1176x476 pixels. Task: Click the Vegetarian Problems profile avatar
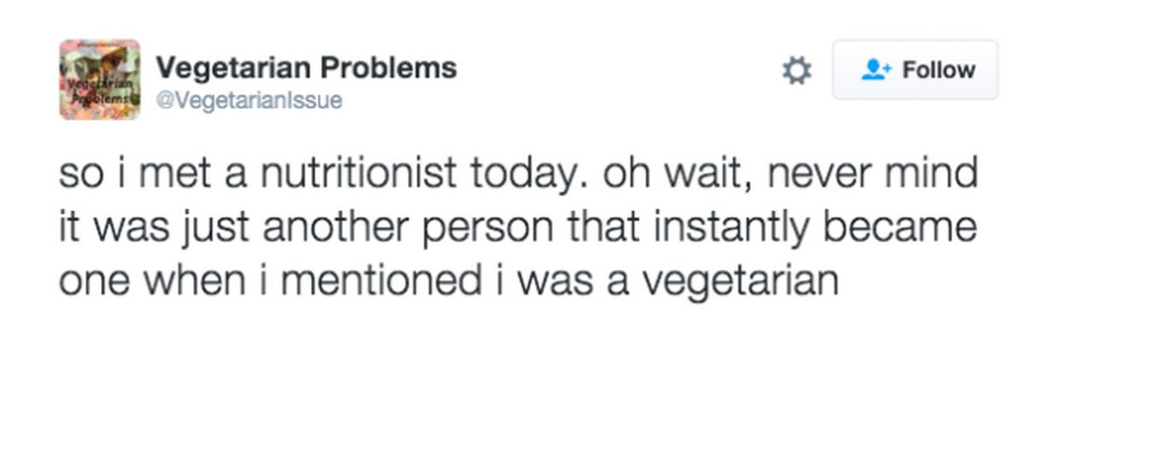[100, 79]
